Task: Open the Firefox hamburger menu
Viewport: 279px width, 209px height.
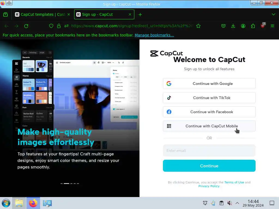Action: [272, 26]
